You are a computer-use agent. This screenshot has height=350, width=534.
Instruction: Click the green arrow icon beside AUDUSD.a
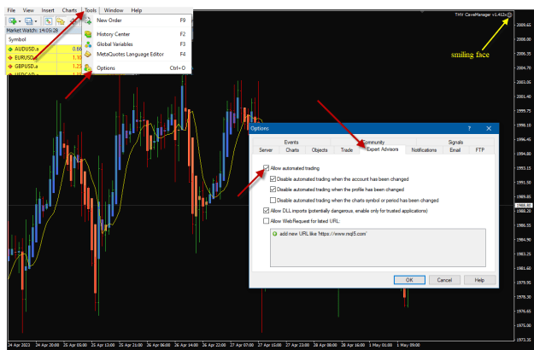coord(10,49)
